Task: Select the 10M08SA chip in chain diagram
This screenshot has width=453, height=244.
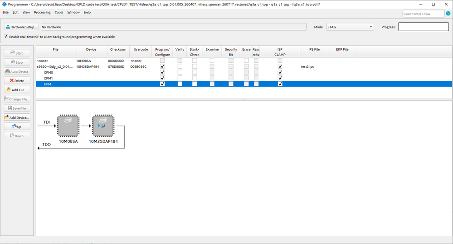Action: click(x=68, y=126)
